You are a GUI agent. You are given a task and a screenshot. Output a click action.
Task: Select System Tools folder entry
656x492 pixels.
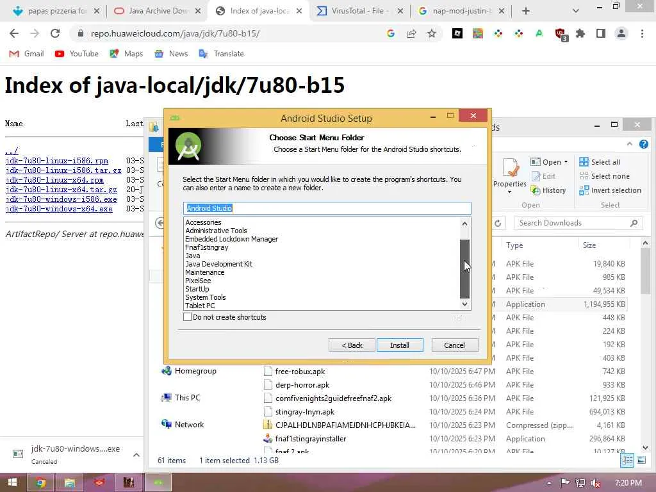click(x=206, y=297)
